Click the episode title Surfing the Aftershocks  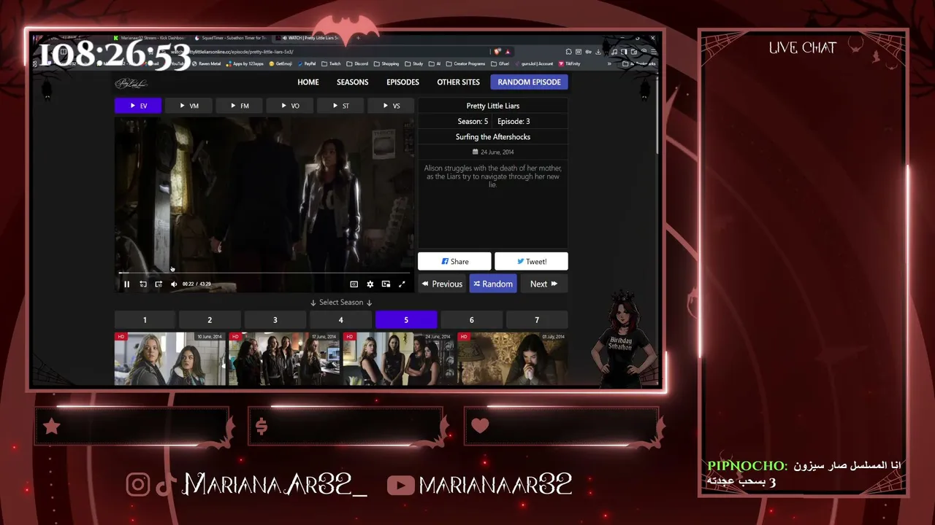coord(493,137)
